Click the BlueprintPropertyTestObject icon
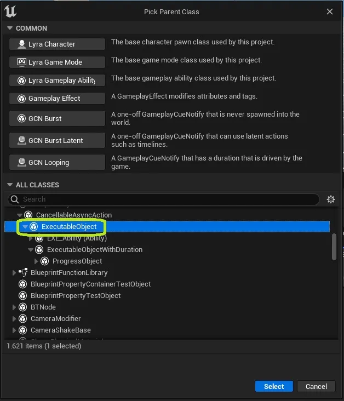 [x=23, y=296]
